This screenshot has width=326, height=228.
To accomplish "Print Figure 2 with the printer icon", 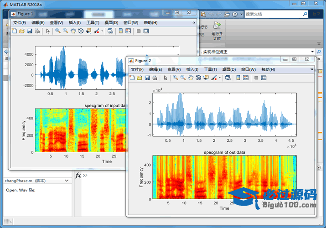I will click(x=155, y=78).
